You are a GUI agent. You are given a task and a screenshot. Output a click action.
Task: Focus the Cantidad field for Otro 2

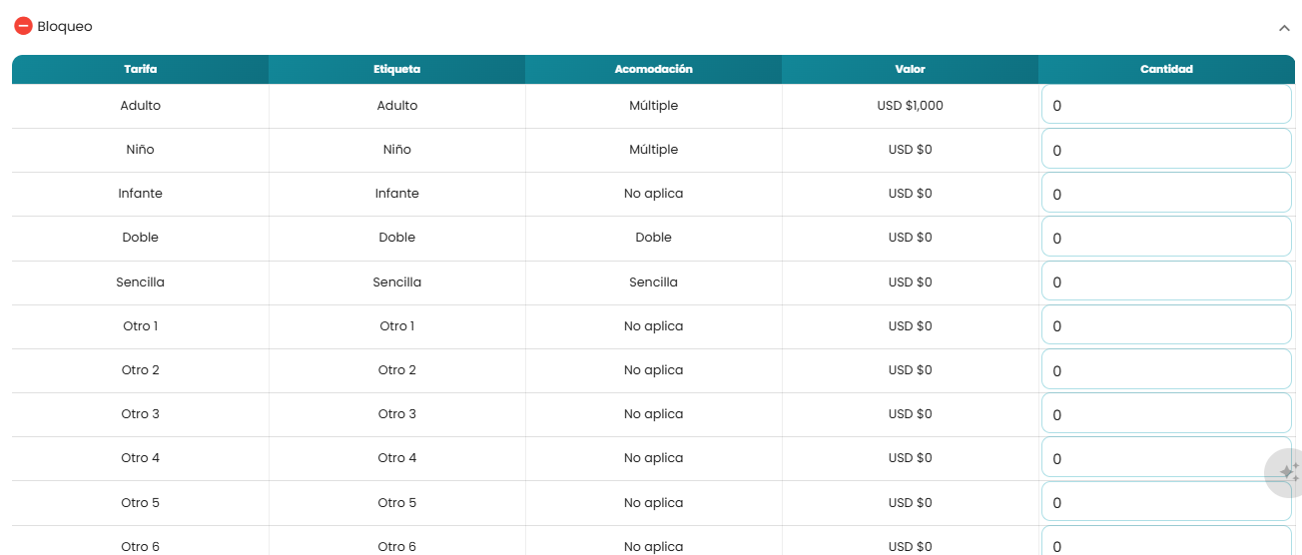[1166, 370]
